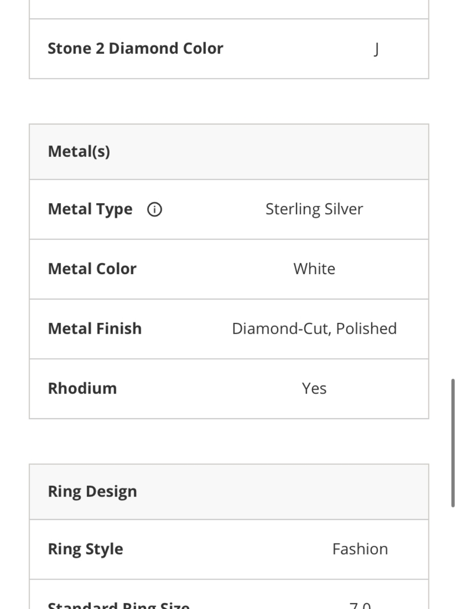Click the vertical scrollbar thumb
This screenshot has width=458, height=609.
click(x=453, y=442)
